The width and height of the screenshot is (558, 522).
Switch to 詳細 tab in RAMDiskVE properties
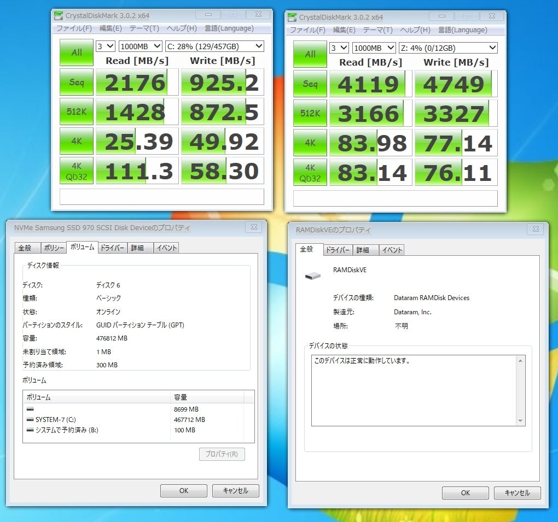[x=366, y=250]
